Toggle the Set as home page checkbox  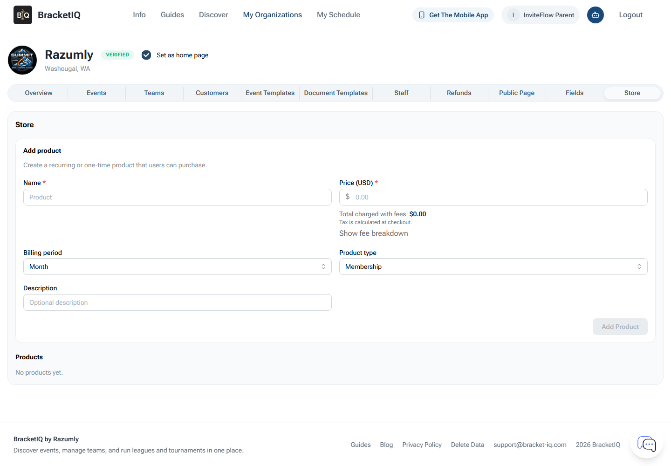tap(146, 55)
